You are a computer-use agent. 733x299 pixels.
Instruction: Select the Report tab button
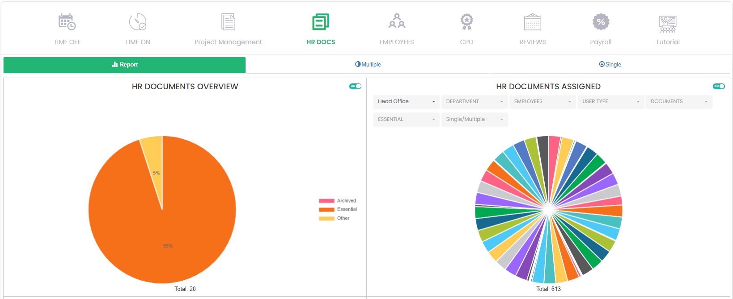(124, 65)
